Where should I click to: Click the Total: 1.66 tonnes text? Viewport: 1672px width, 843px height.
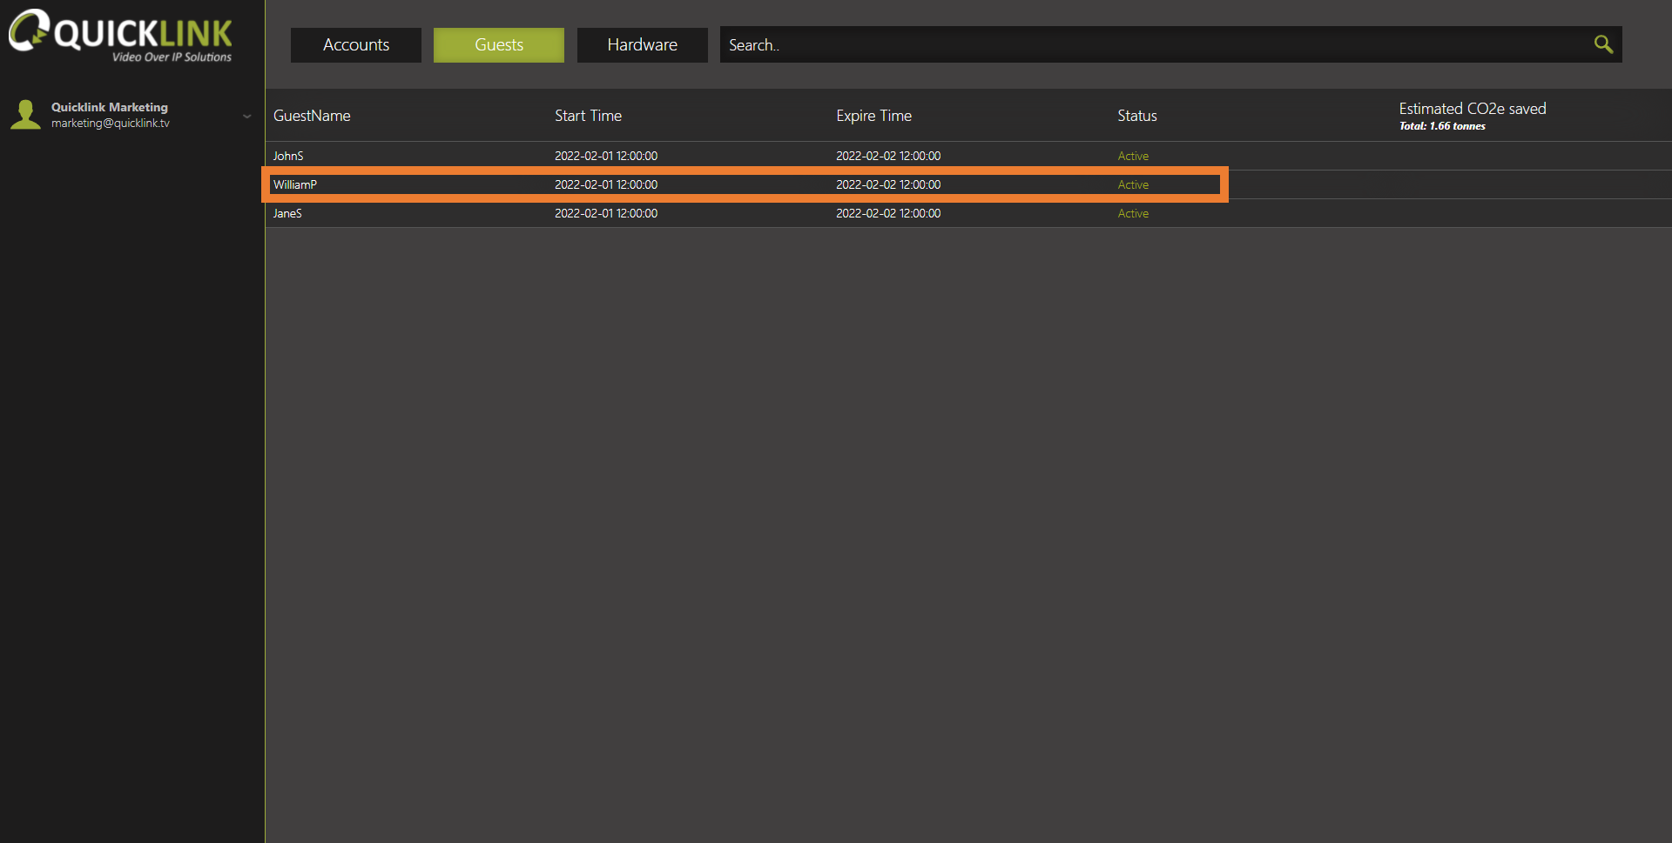(x=1442, y=126)
